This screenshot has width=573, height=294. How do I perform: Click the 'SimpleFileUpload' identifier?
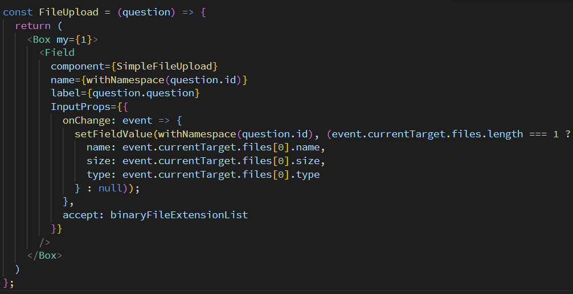(165, 66)
